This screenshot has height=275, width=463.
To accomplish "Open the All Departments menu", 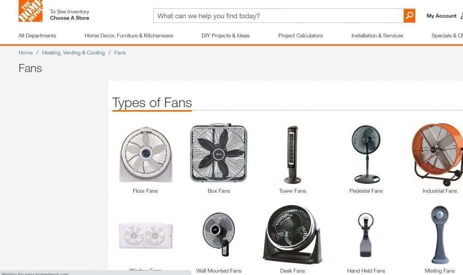I will click(37, 36).
